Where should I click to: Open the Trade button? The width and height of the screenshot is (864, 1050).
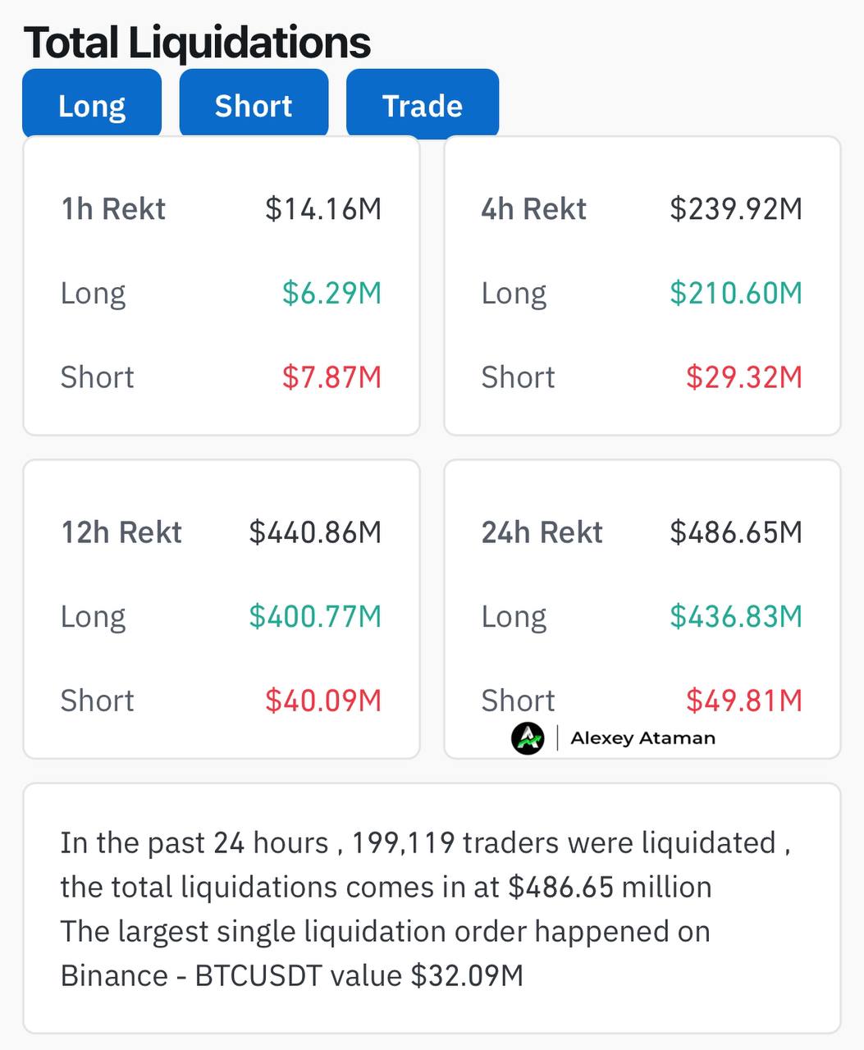point(423,103)
